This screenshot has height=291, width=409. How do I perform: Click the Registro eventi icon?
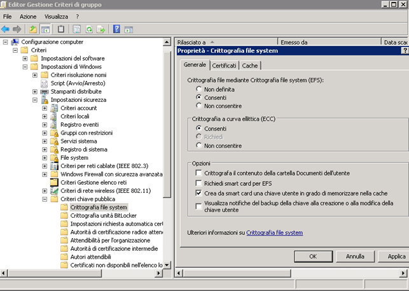click(x=54, y=125)
